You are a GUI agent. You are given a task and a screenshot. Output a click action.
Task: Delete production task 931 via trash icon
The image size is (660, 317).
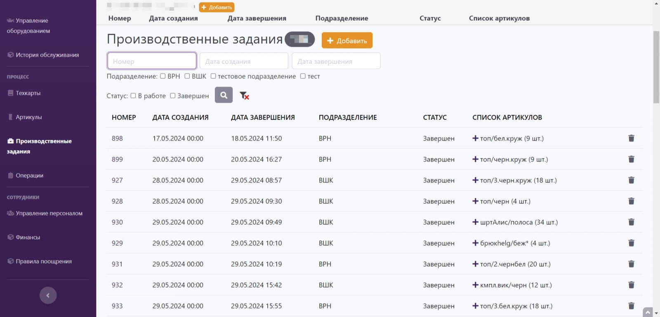pyautogui.click(x=631, y=264)
